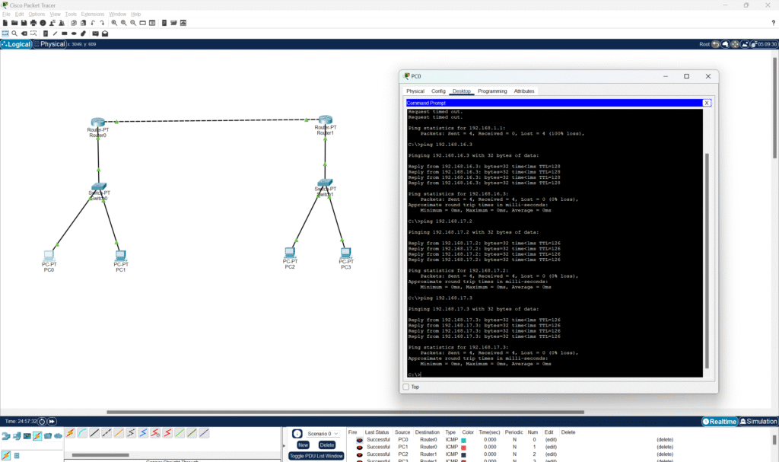Click Delete scenario button

(x=327, y=445)
